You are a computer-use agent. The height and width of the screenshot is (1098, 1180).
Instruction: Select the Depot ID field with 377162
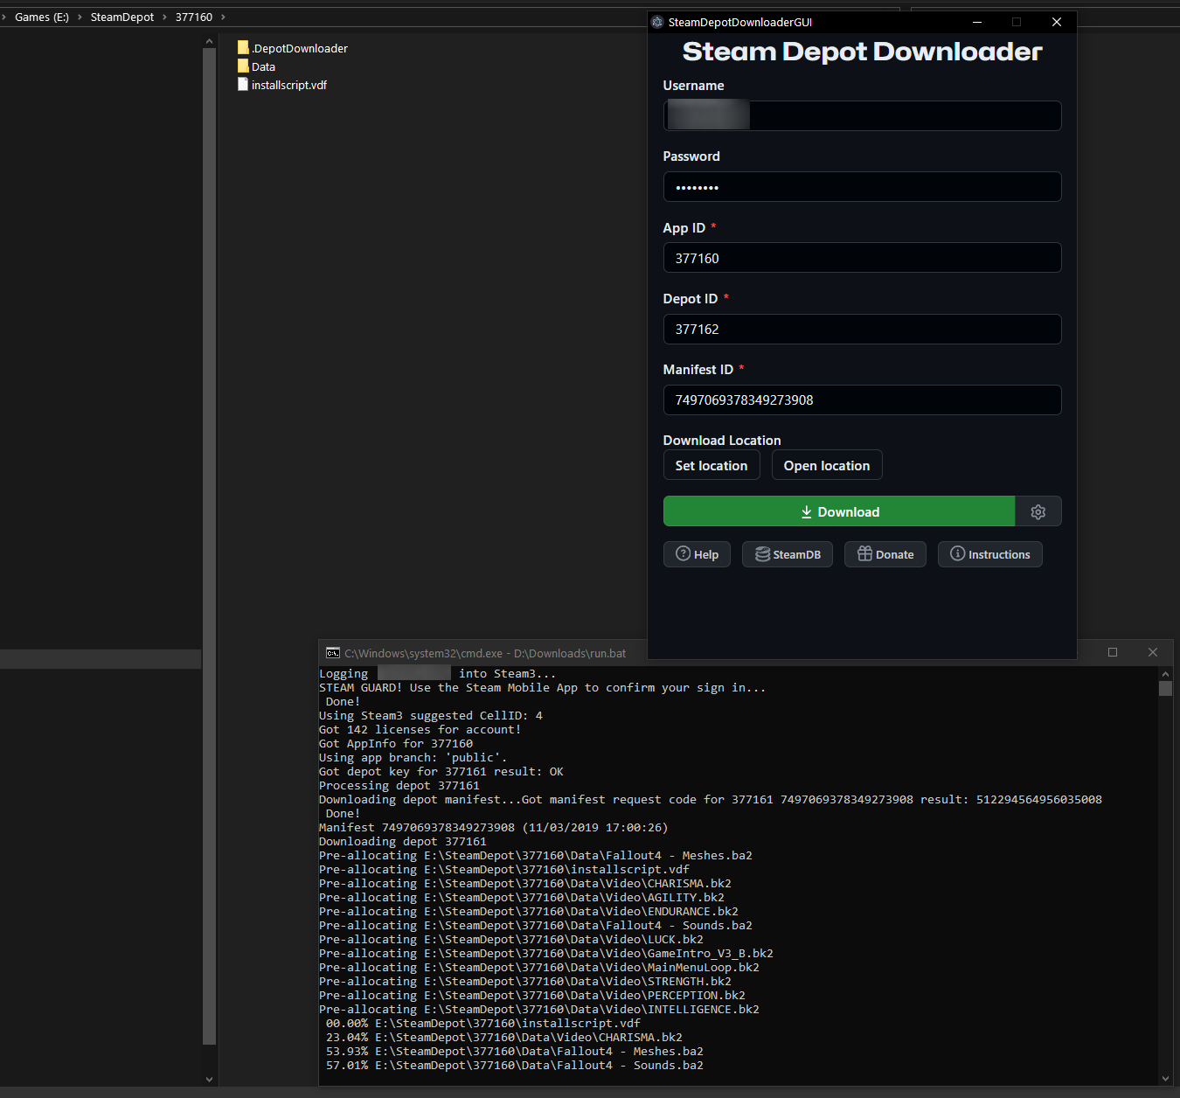click(x=861, y=330)
